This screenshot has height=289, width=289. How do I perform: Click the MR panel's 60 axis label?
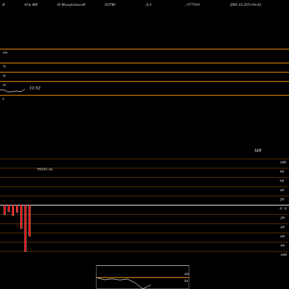[282, 181]
